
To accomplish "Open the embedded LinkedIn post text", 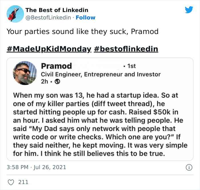I will (100, 125).
